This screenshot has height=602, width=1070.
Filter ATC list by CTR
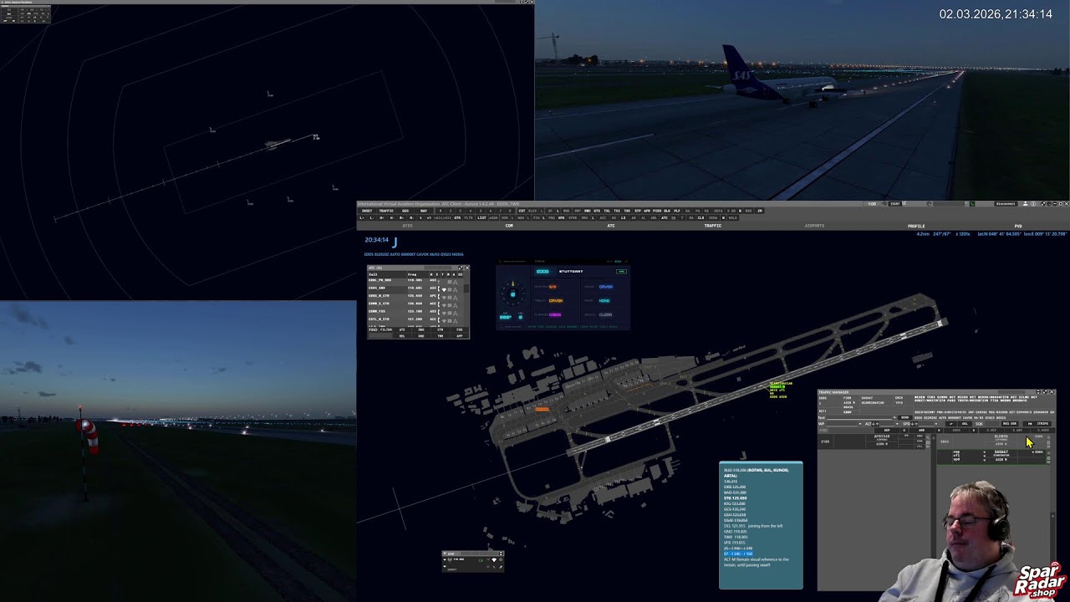[x=441, y=329]
